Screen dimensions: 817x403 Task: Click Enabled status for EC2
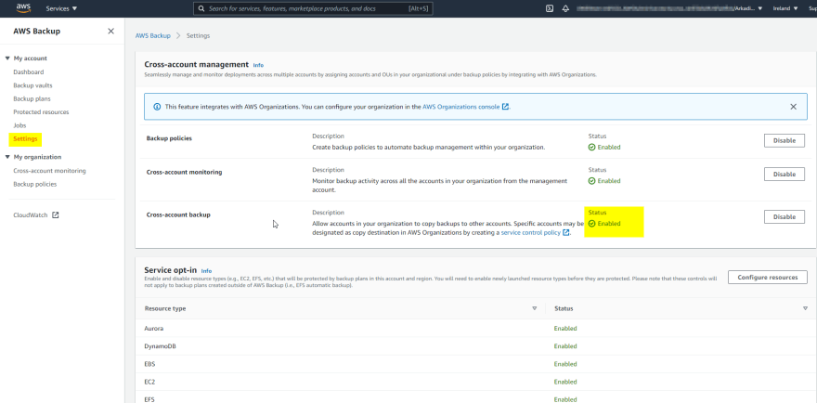coord(565,382)
